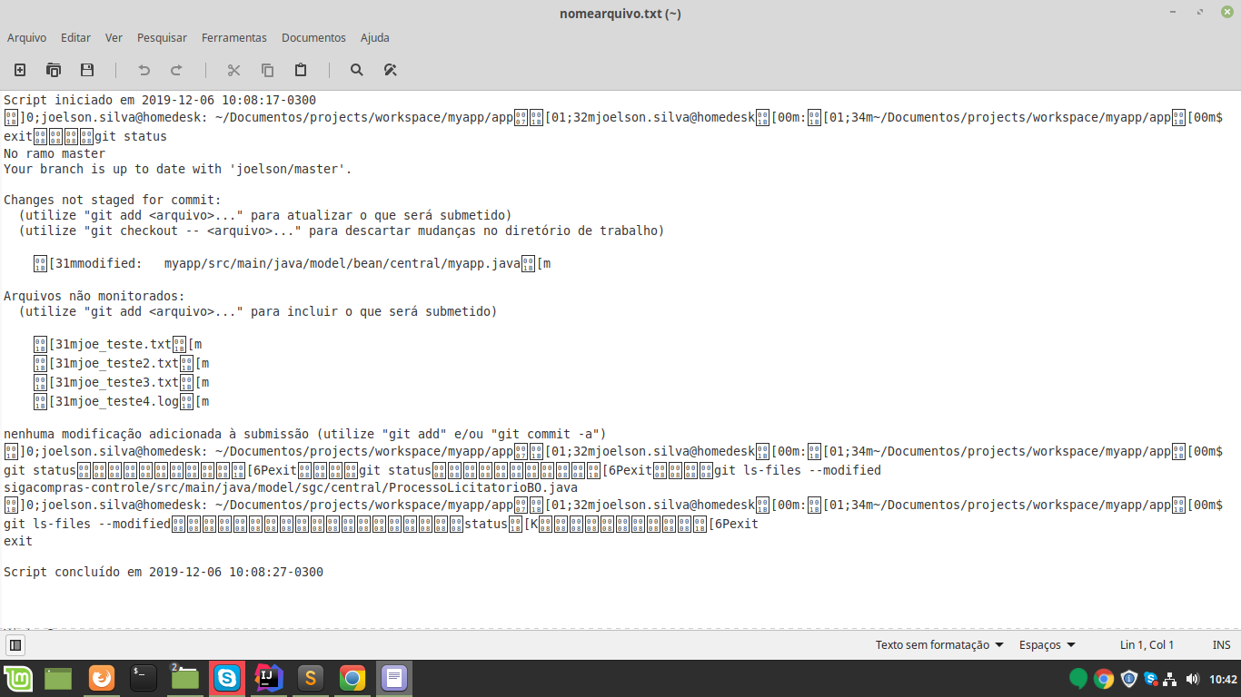Open the Editar menu
The image size is (1241, 697).
(x=75, y=38)
